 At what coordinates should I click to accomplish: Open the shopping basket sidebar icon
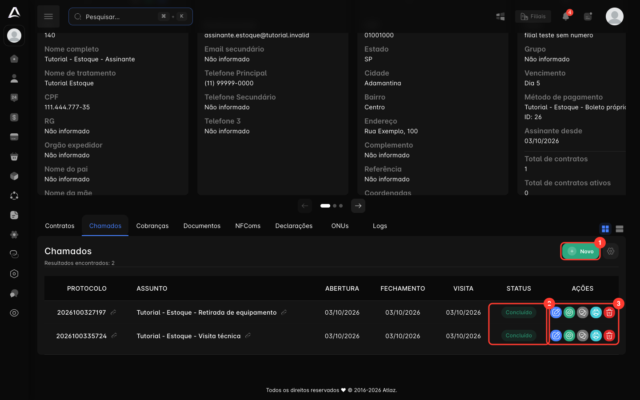[14, 156]
